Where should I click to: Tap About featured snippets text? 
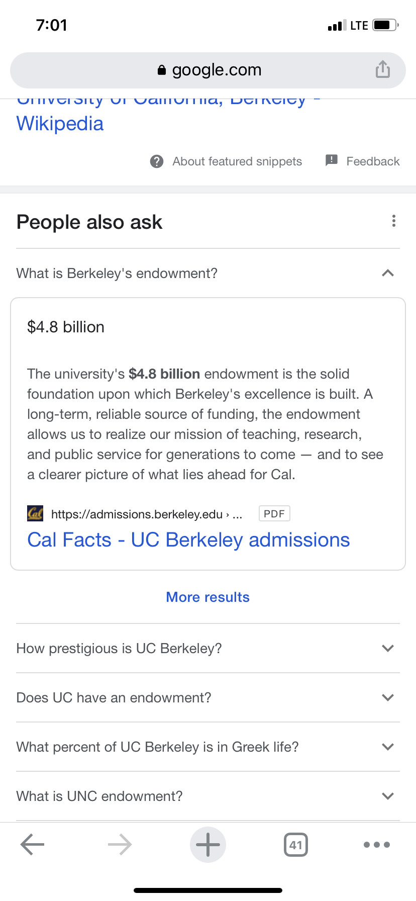(237, 161)
